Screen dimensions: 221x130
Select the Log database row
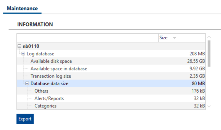coord(111,53)
